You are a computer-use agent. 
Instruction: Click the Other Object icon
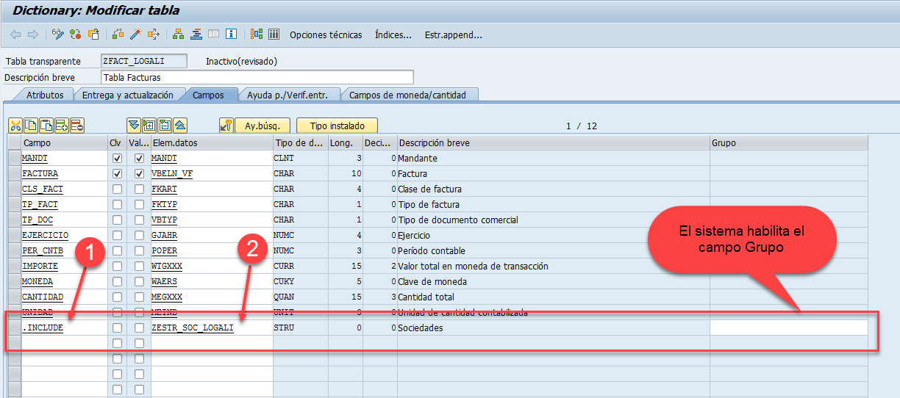(93, 35)
